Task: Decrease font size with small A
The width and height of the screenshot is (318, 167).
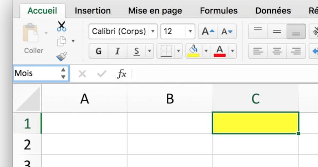Action: [227, 31]
